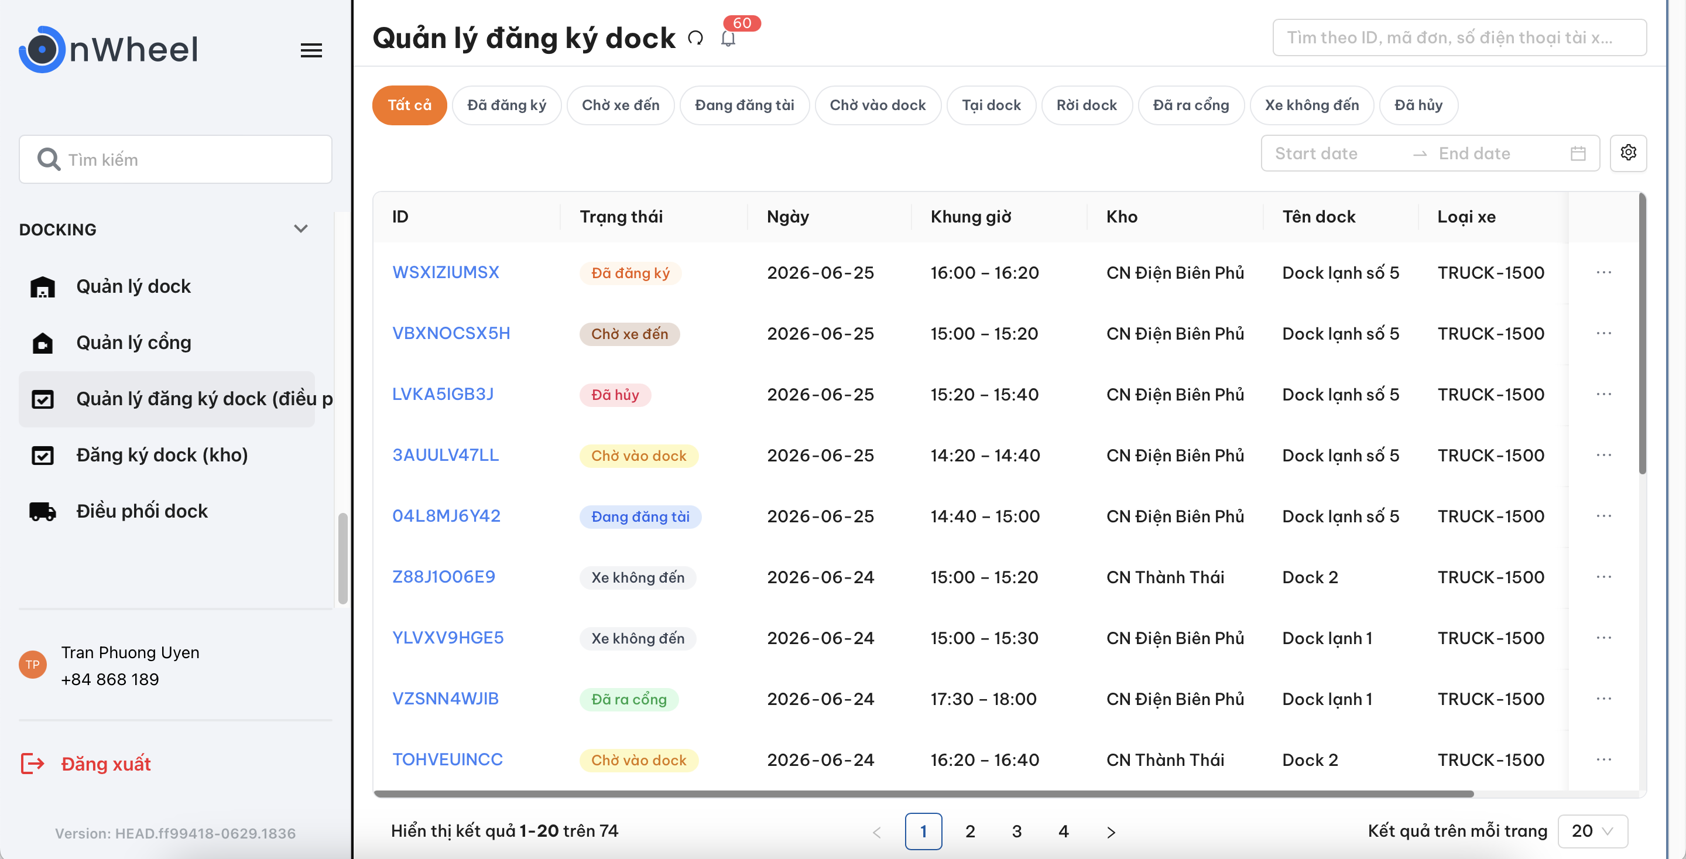Click the Quản lý cổng gate icon

(43, 343)
